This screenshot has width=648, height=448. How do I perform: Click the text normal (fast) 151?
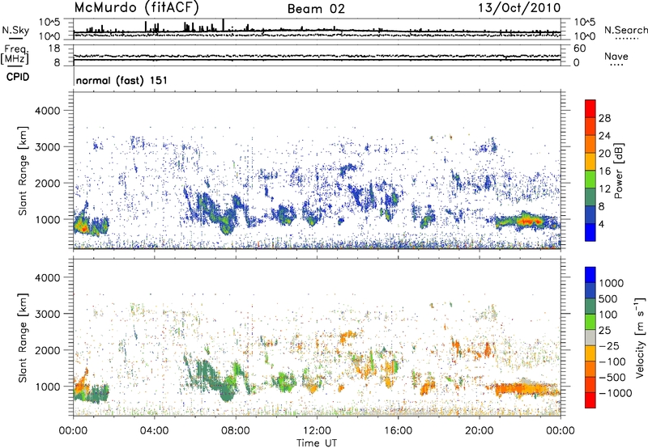[122, 80]
